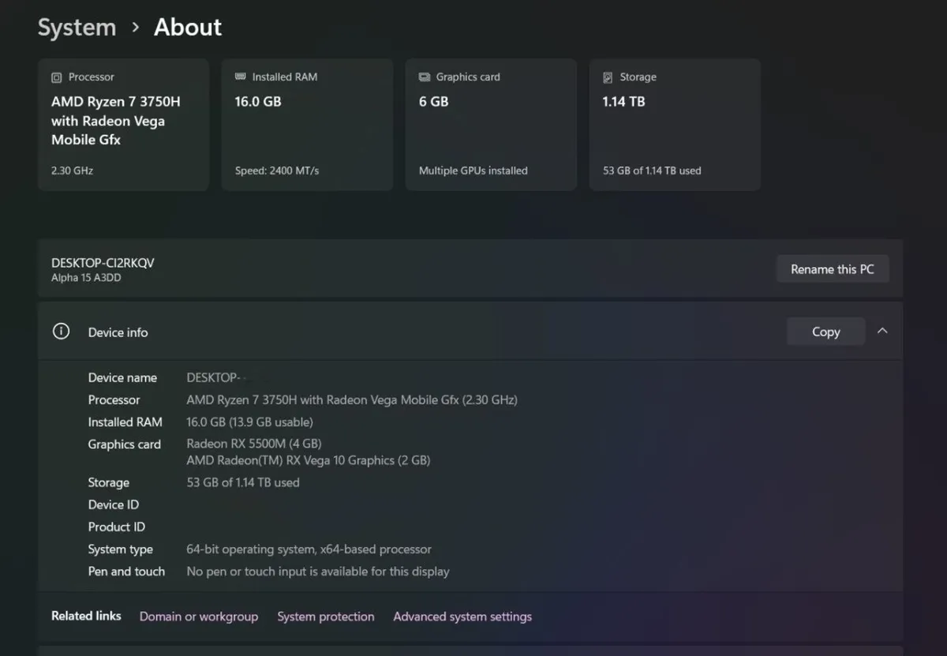Open Advanced system settings link

[462, 617]
